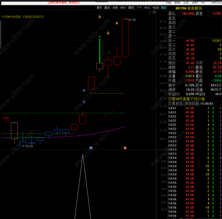
Task: Click the 委差 12385 value
Action: [x=217, y=14]
